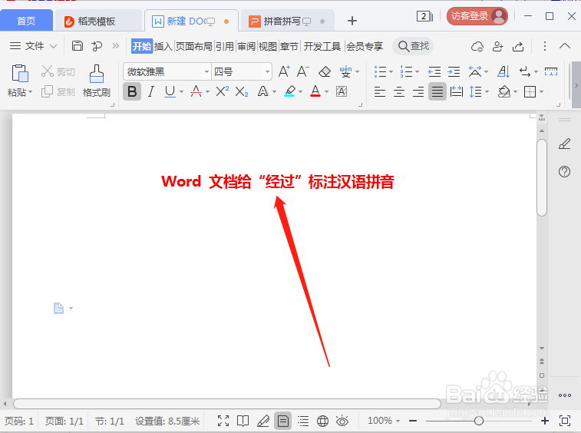This screenshot has width=581, height=433.
Task: Toggle Underline formatting
Action: click(170, 91)
